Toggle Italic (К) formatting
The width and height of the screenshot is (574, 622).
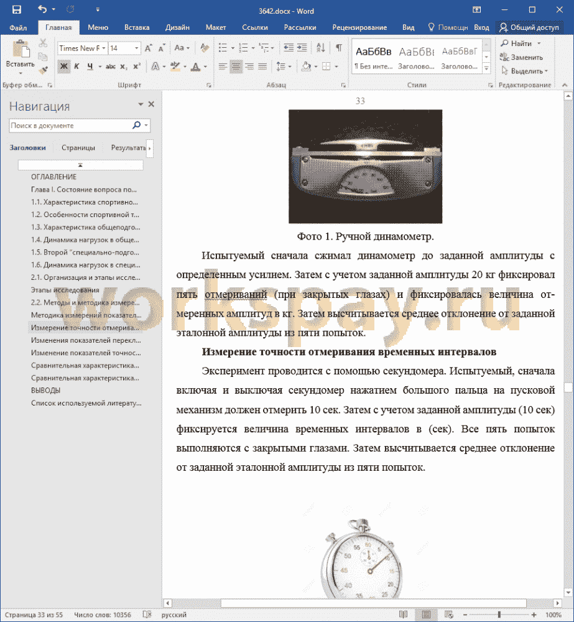[76, 67]
